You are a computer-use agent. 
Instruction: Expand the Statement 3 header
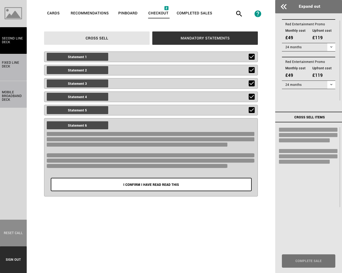coord(77,83)
